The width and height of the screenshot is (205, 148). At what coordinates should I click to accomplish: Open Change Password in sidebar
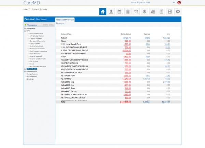click(x=32, y=74)
